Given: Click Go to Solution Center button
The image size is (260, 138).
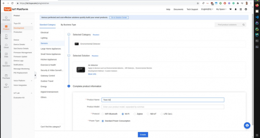Looking at the screenshot, I should 119,18.
